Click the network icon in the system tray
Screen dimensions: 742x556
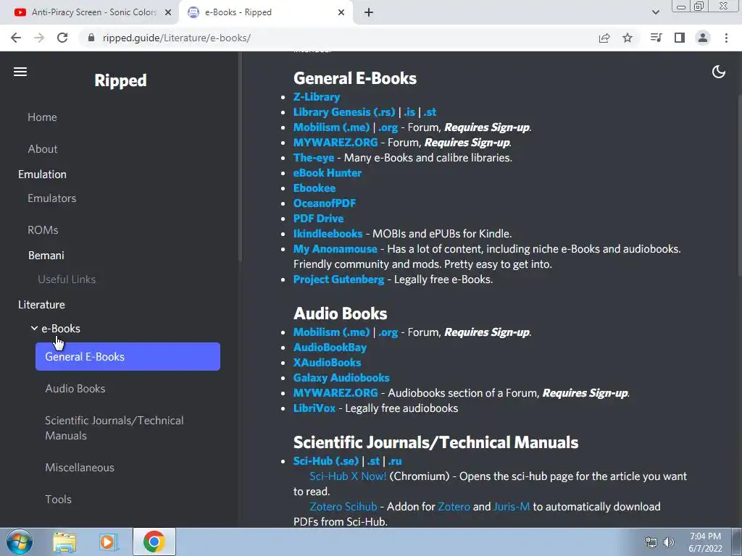tap(651, 542)
